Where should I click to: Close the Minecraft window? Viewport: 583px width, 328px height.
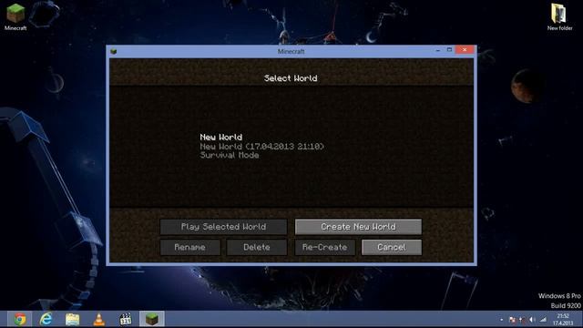tap(465, 50)
